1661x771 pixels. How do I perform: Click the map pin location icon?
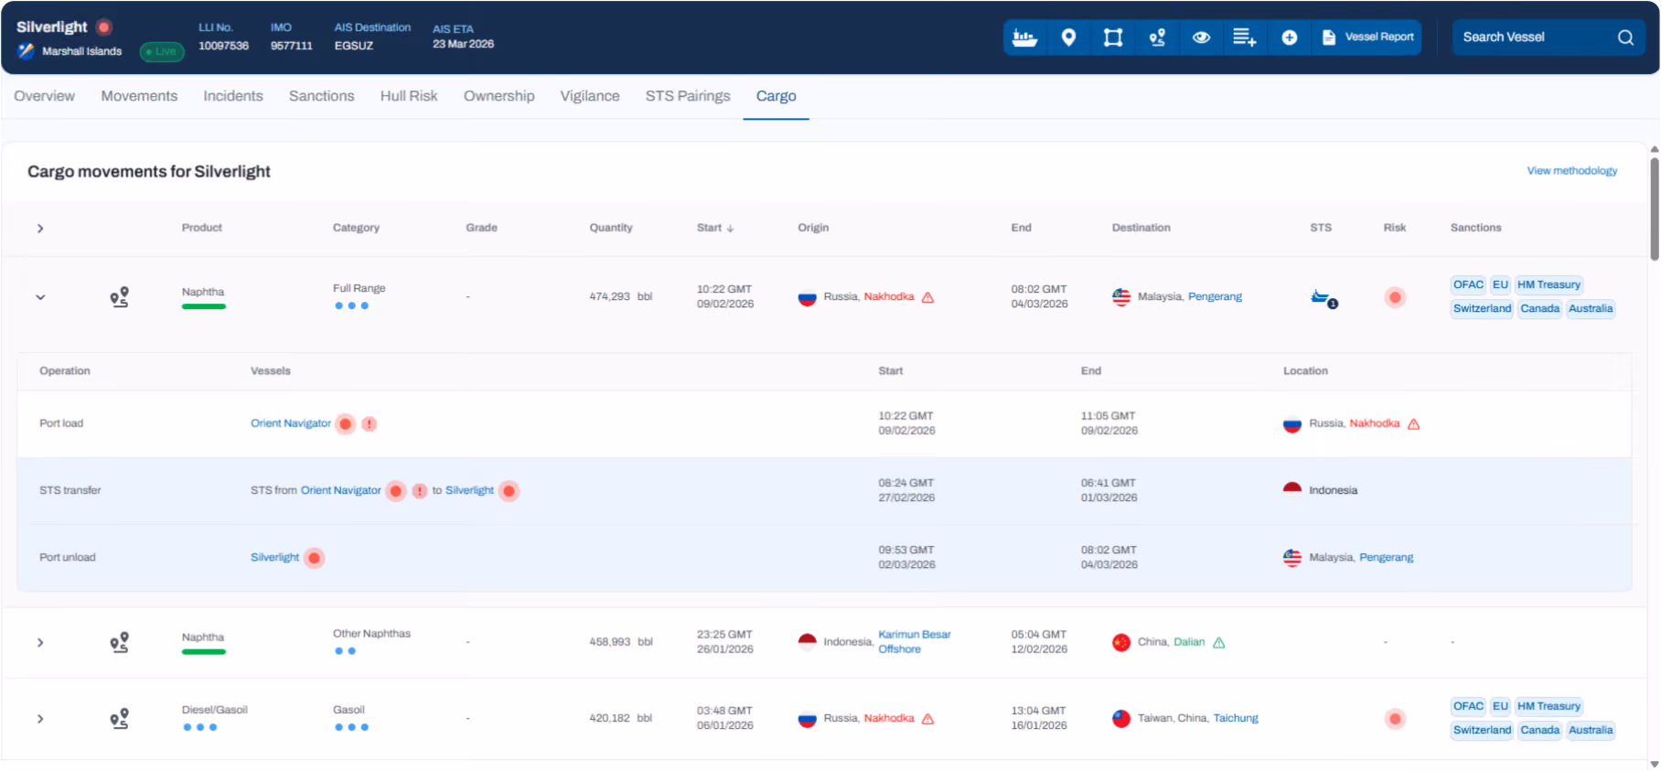pyautogui.click(x=1068, y=37)
